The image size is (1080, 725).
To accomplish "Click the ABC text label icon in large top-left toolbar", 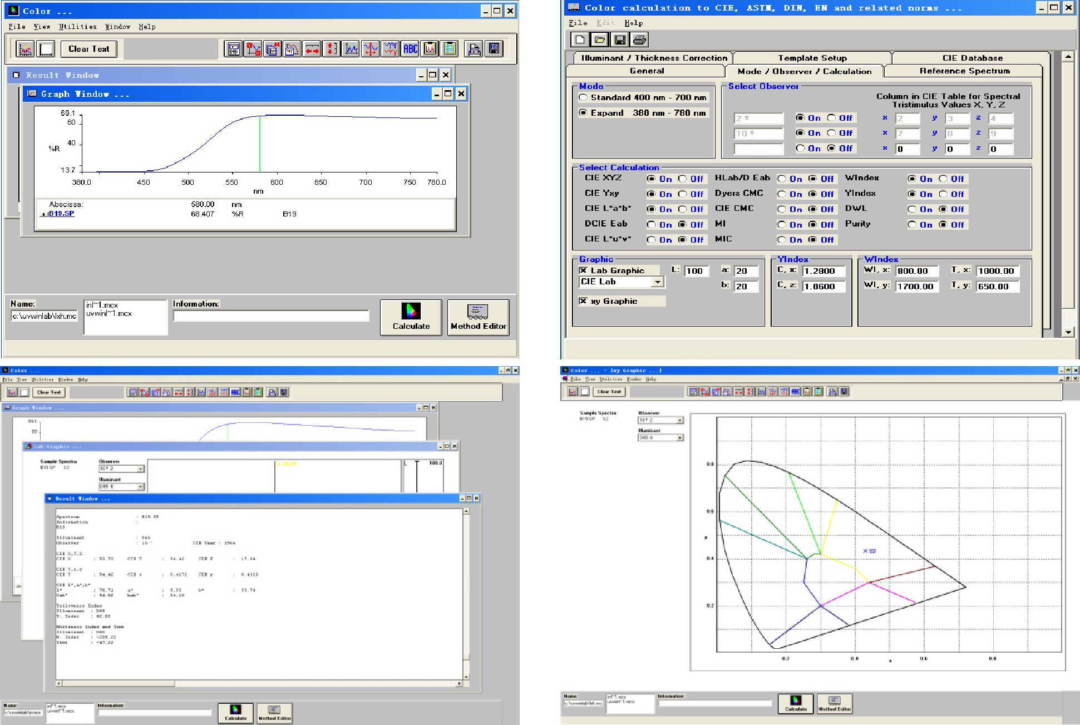I will pyautogui.click(x=410, y=49).
